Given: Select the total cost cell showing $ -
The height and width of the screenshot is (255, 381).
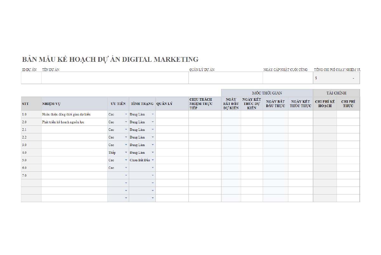Looking at the screenshot, I should click(336, 78).
